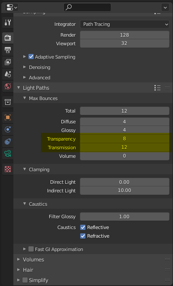Collapse the Light Paths panel
The image size is (173, 286).
[19, 88]
